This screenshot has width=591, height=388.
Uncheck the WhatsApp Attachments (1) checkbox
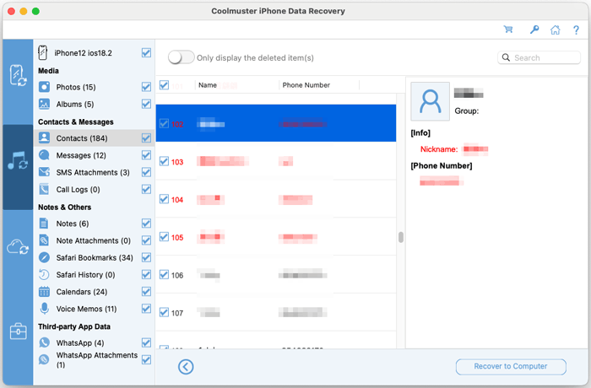(146, 360)
